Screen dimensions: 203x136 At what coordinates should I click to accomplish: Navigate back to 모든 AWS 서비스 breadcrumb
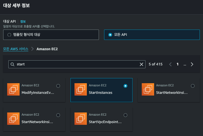tap(16, 49)
